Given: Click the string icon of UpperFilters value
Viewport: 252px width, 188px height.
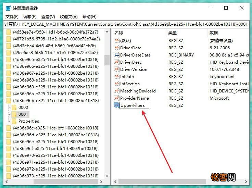Looking at the screenshot, I should tap(117, 105).
